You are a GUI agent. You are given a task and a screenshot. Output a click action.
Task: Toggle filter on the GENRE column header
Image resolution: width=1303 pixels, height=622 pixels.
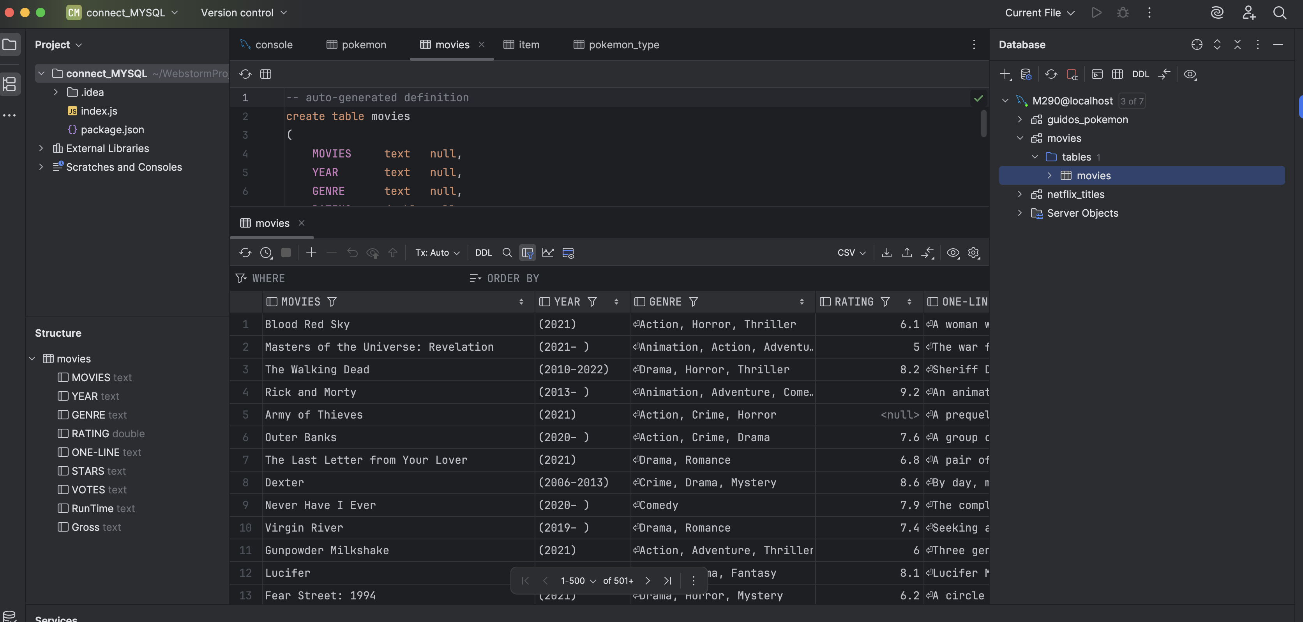pyautogui.click(x=694, y=302)
